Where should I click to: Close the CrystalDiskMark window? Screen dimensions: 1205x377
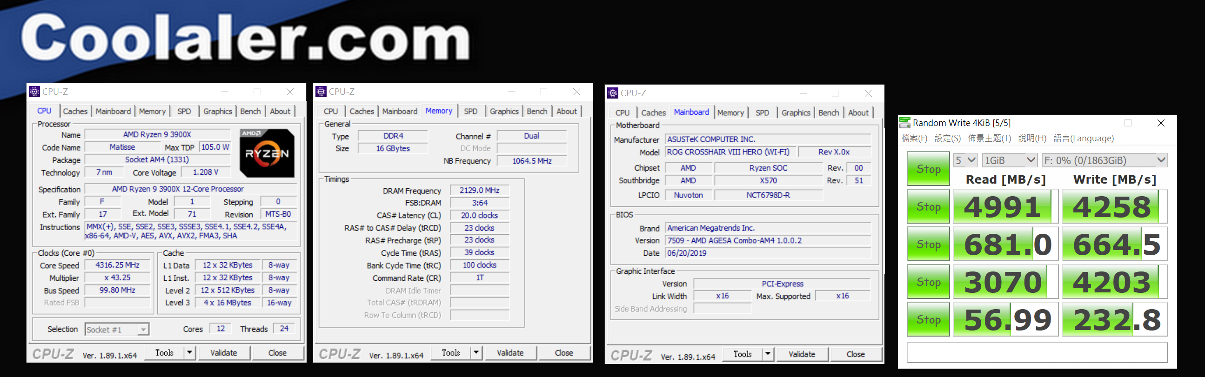pyautogui.click(x=1161, y=123)
